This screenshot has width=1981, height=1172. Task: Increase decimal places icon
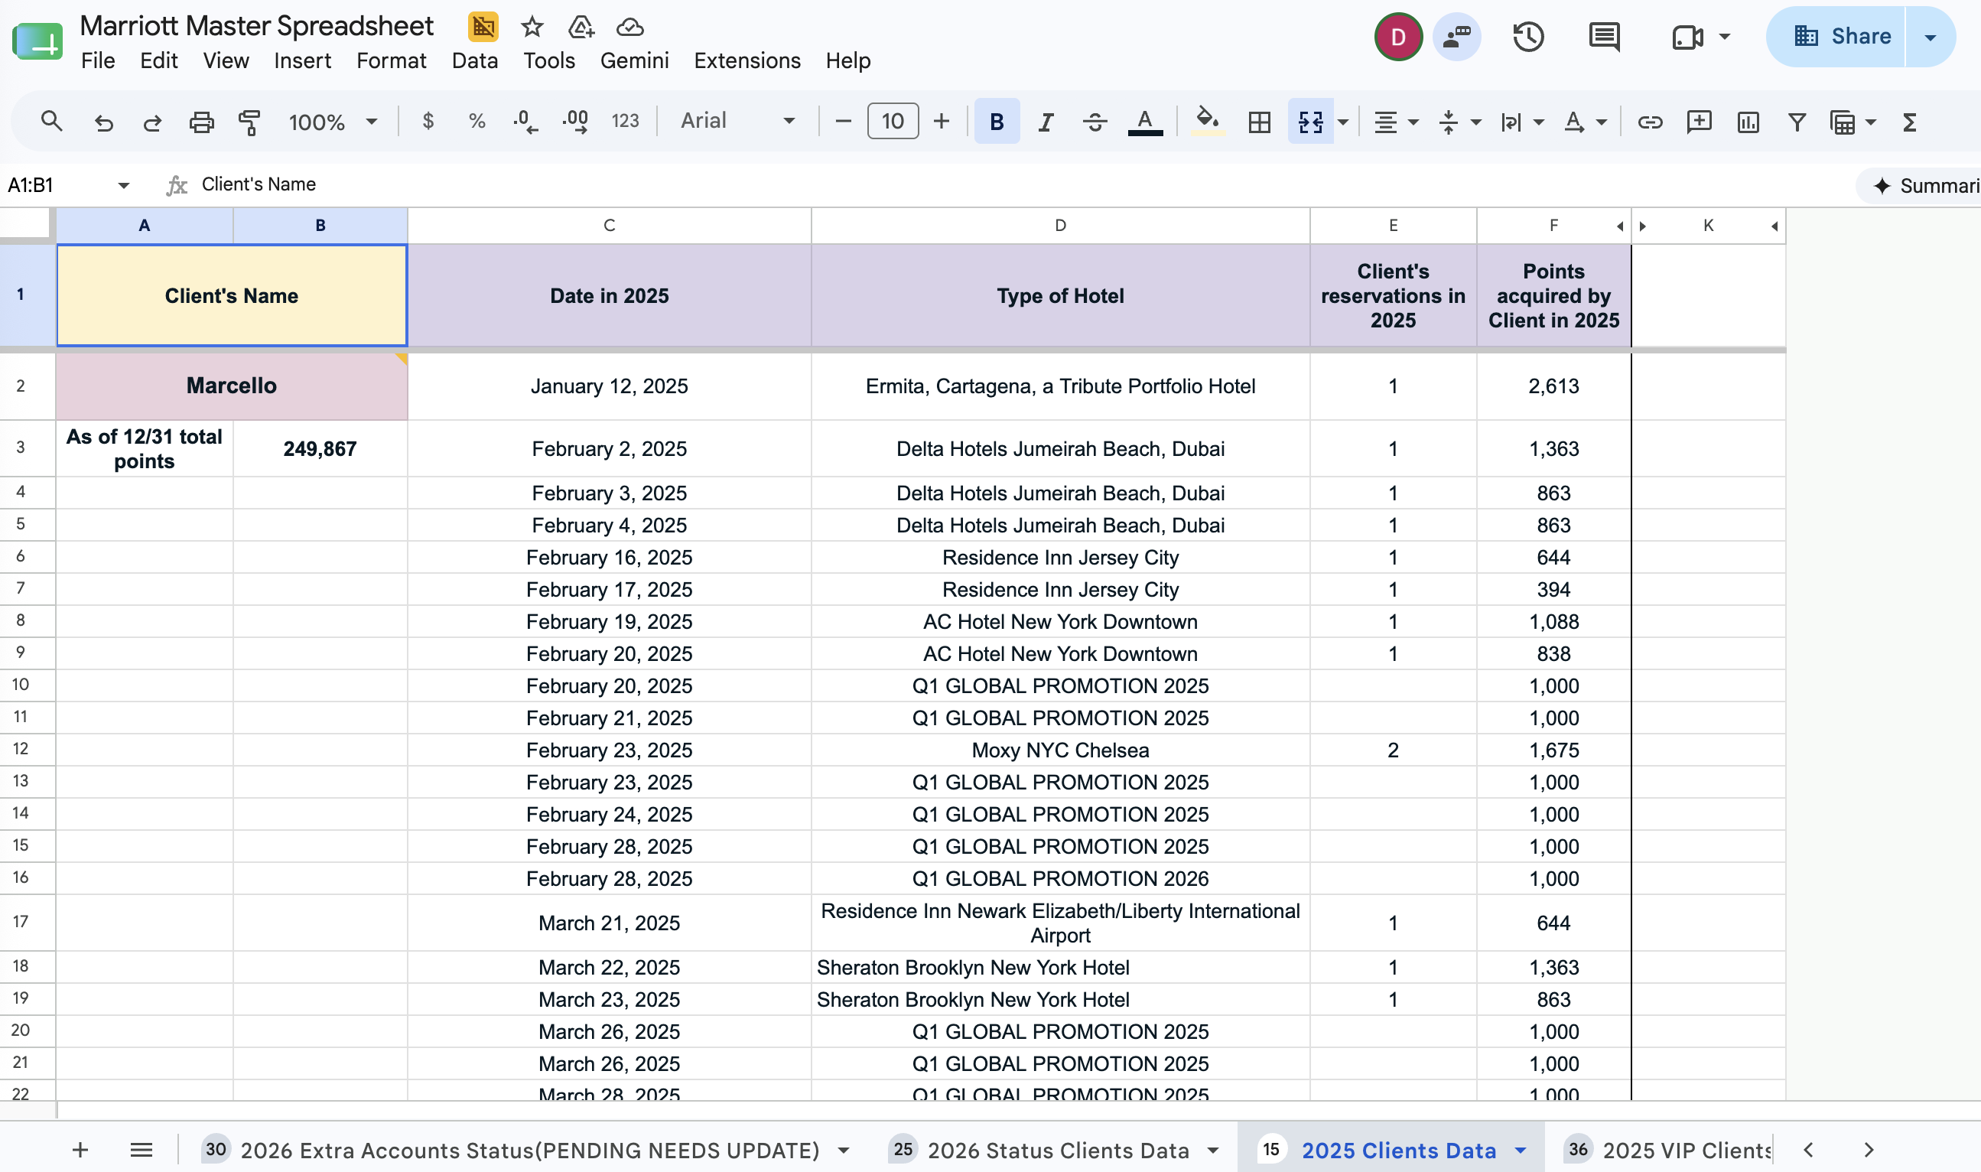pos(575,121)
